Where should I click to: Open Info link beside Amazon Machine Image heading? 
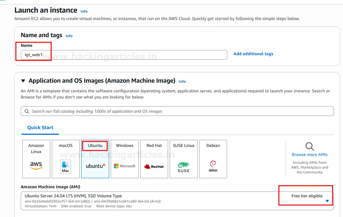182,81
